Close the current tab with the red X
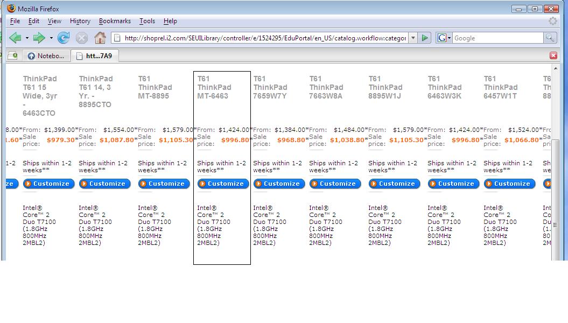568x323 pixels. point(553,55)
